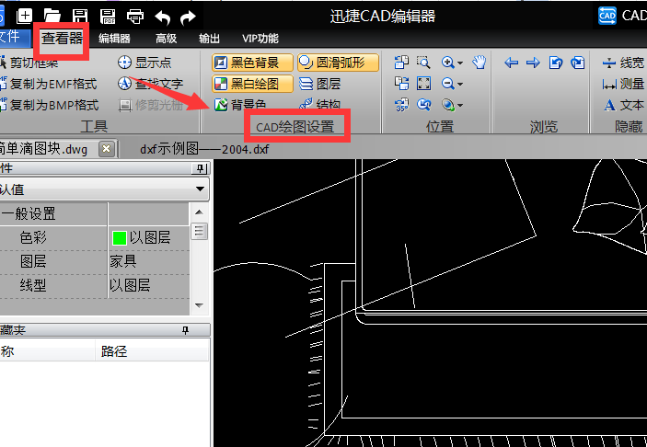This screenshot has height=447, width=647.
Task: Switch to the 编辑器 tab
Action: pyautogui.click(x=114, y=39)
